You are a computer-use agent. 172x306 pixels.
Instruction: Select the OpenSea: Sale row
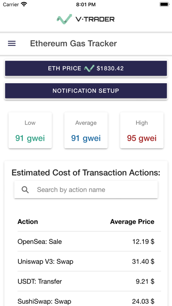pyautogui.click(x=89, y=242)
